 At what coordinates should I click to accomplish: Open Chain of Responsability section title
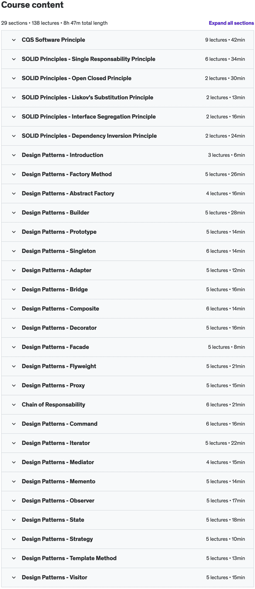click(x=54, y=405)
